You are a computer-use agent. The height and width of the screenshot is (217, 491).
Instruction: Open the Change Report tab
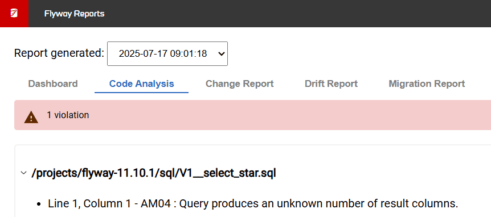[240, 84]
